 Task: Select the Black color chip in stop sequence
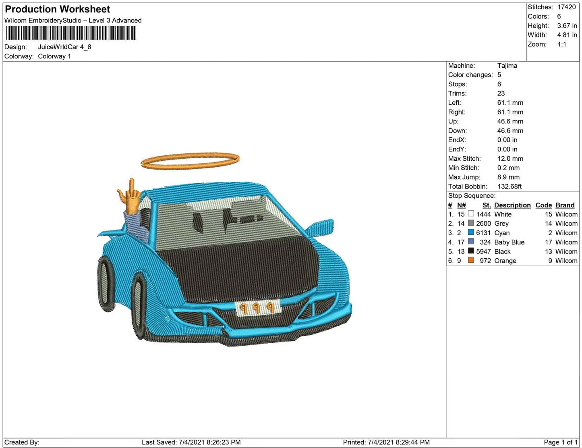point(470,251)
